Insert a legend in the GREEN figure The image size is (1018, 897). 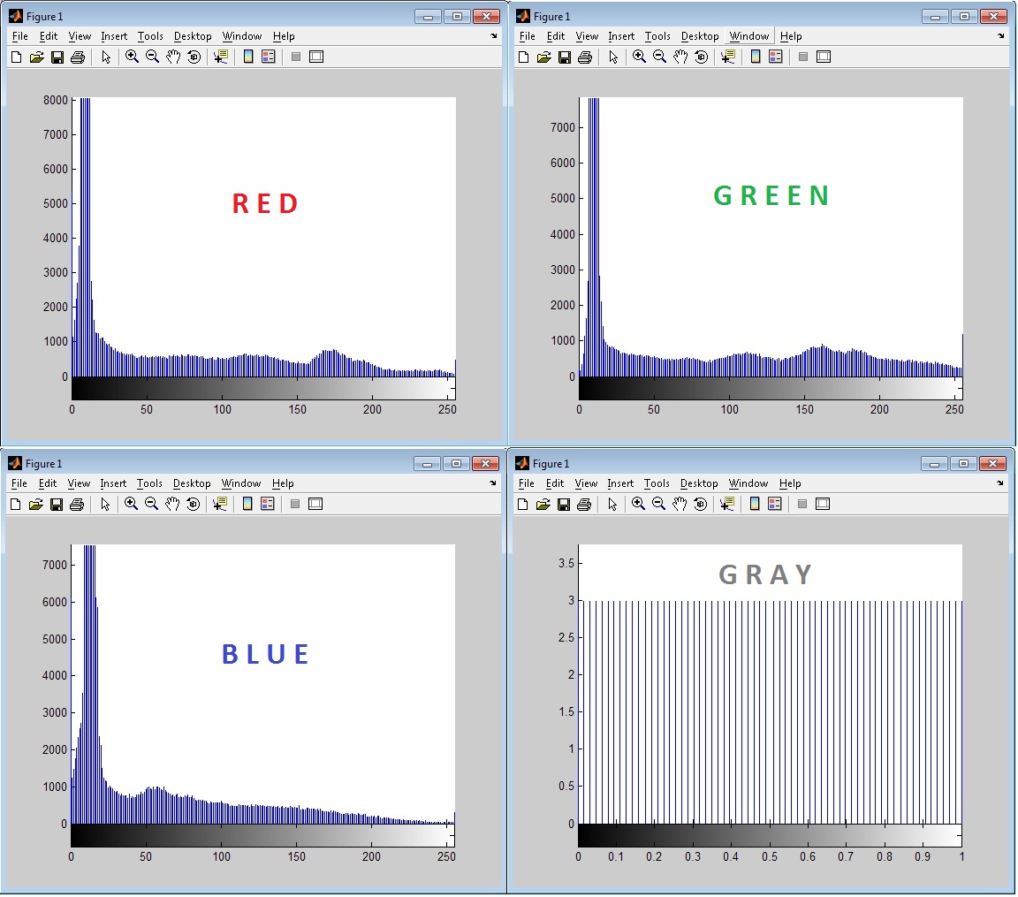tap(775, 57)
